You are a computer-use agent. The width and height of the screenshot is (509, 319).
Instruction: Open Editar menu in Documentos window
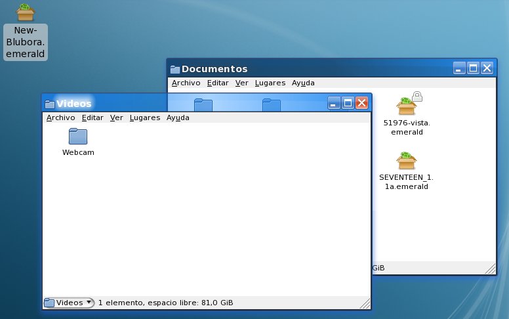(x=218, y=83)
